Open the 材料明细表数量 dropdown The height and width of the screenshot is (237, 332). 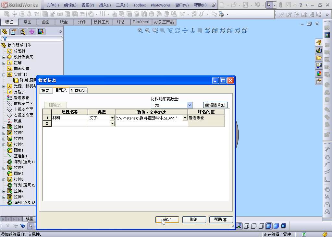click(190, 105)
